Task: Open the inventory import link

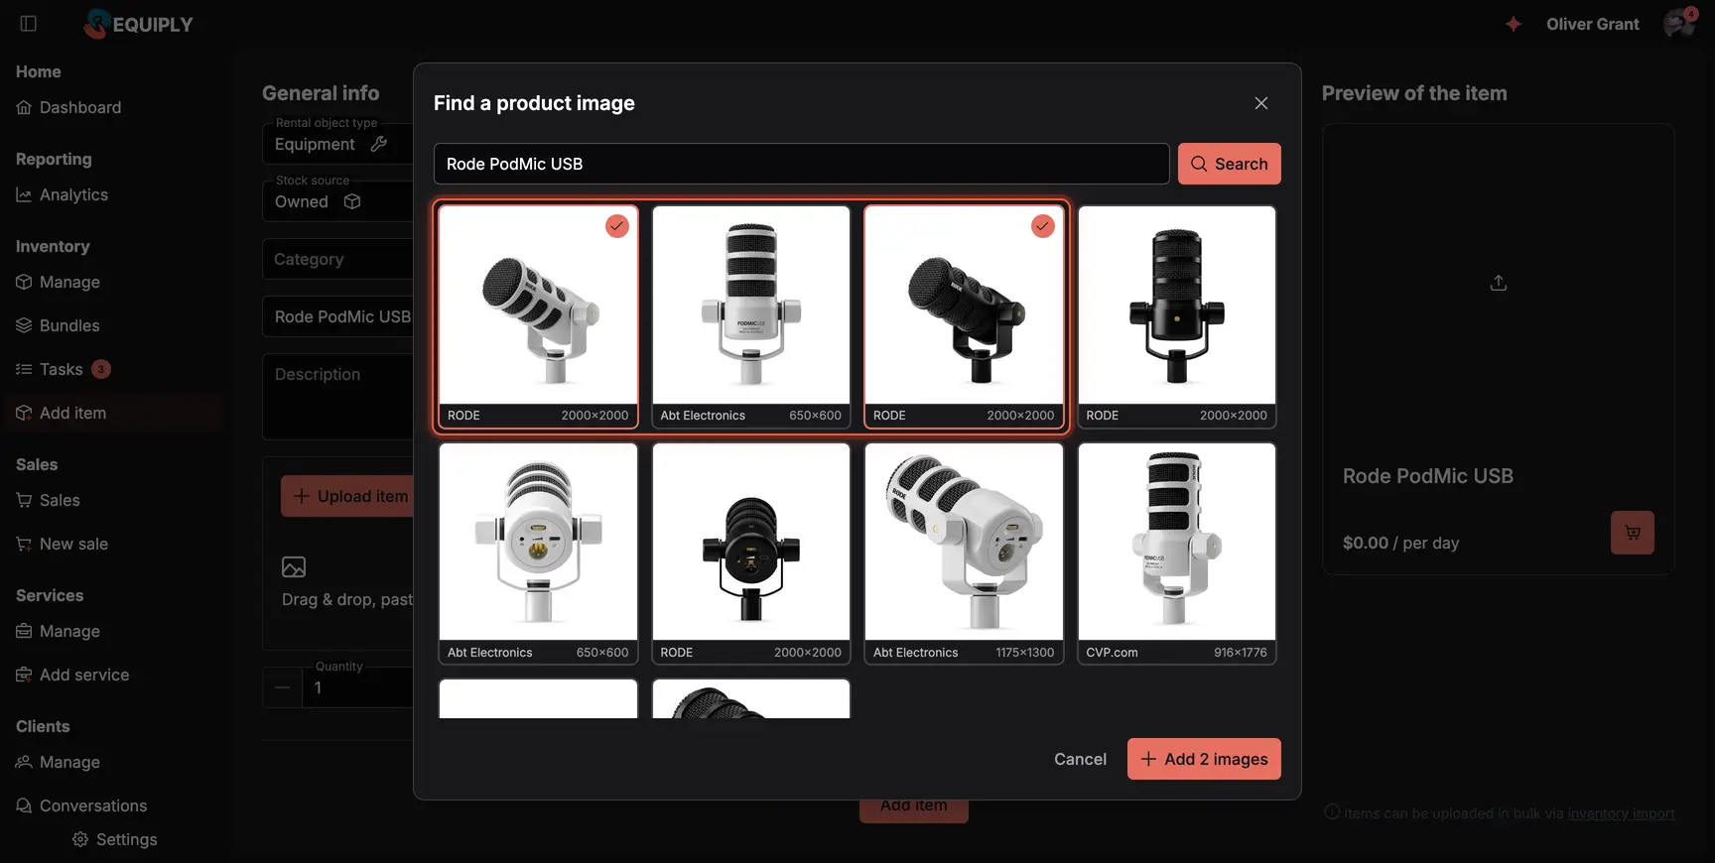Action: pyautogui.click(x=1621, y=813)
